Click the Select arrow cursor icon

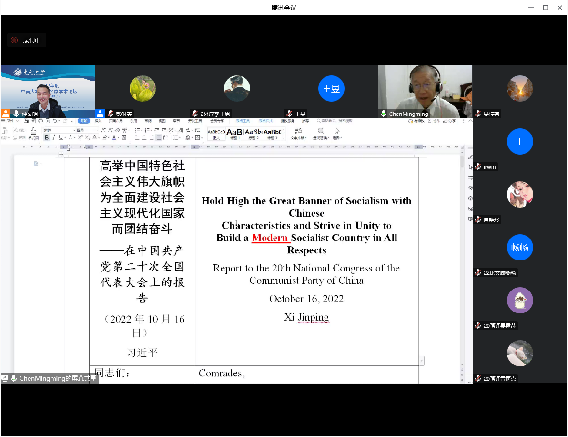pyautogui.click(x=337, y=131)
